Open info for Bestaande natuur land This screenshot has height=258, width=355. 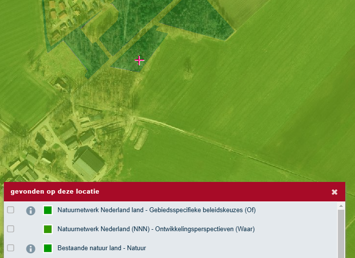coord(31,249)
